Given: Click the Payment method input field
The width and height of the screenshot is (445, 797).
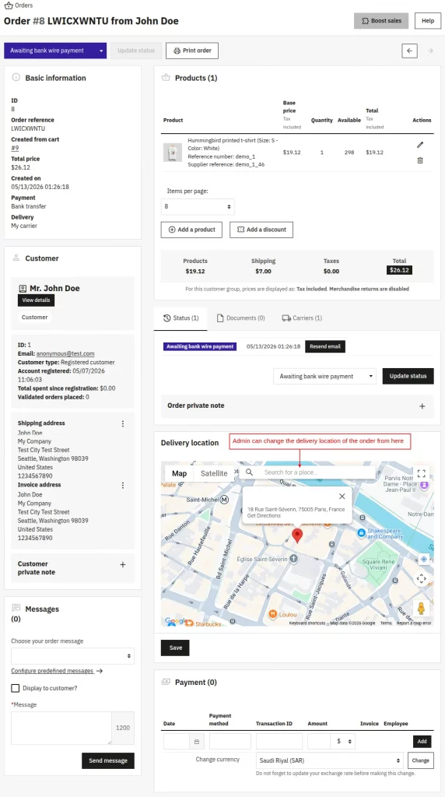Looking at the screenshot, I should (230, 742).
